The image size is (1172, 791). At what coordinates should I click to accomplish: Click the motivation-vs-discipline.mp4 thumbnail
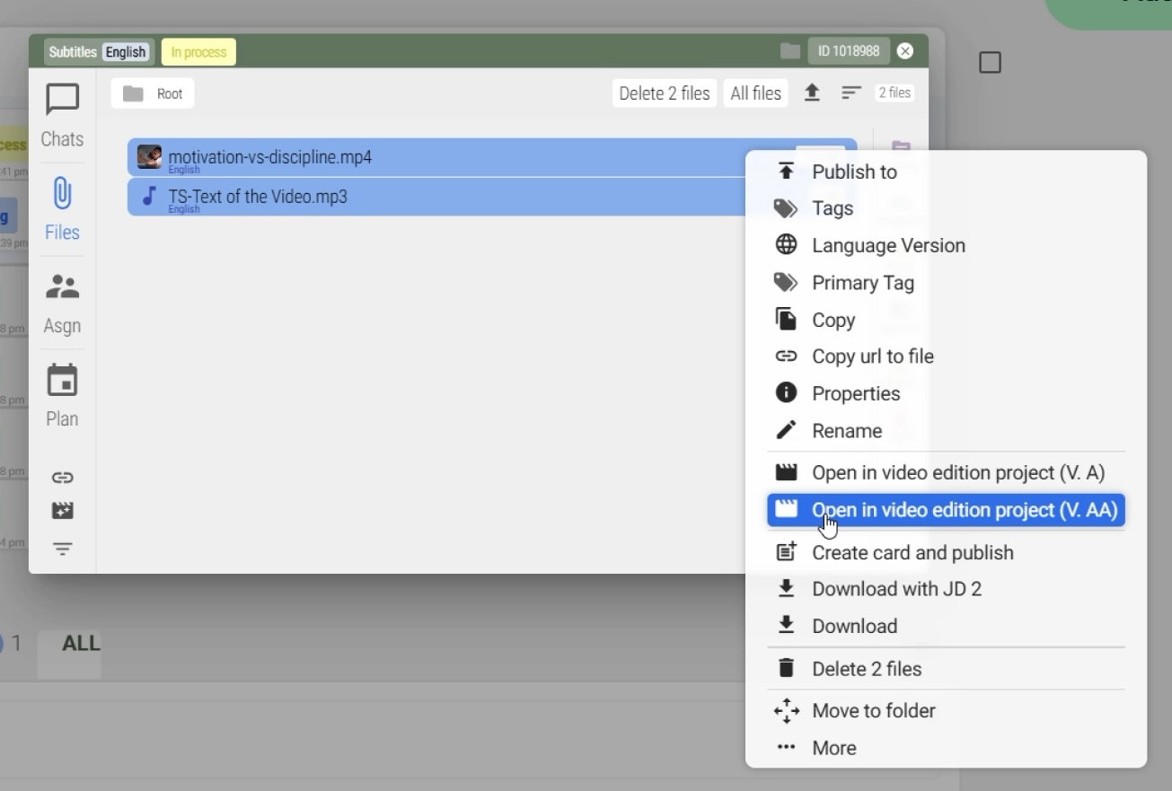coord(149,157)
